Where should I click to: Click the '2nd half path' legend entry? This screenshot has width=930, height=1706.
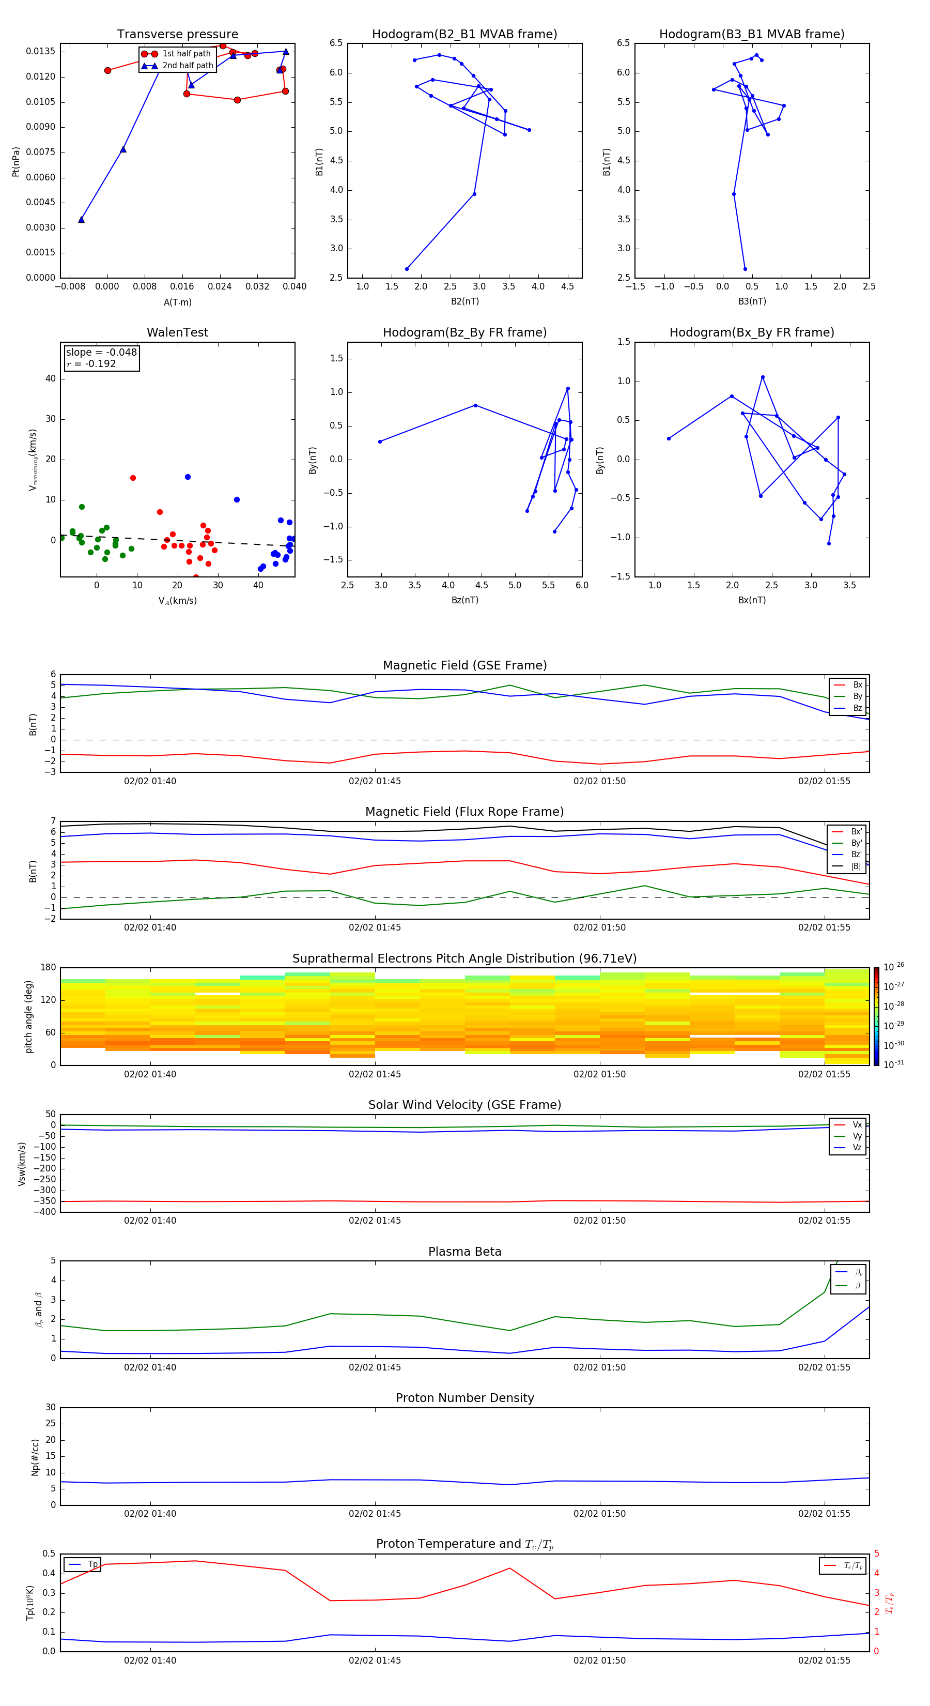(x=177, y=66)
